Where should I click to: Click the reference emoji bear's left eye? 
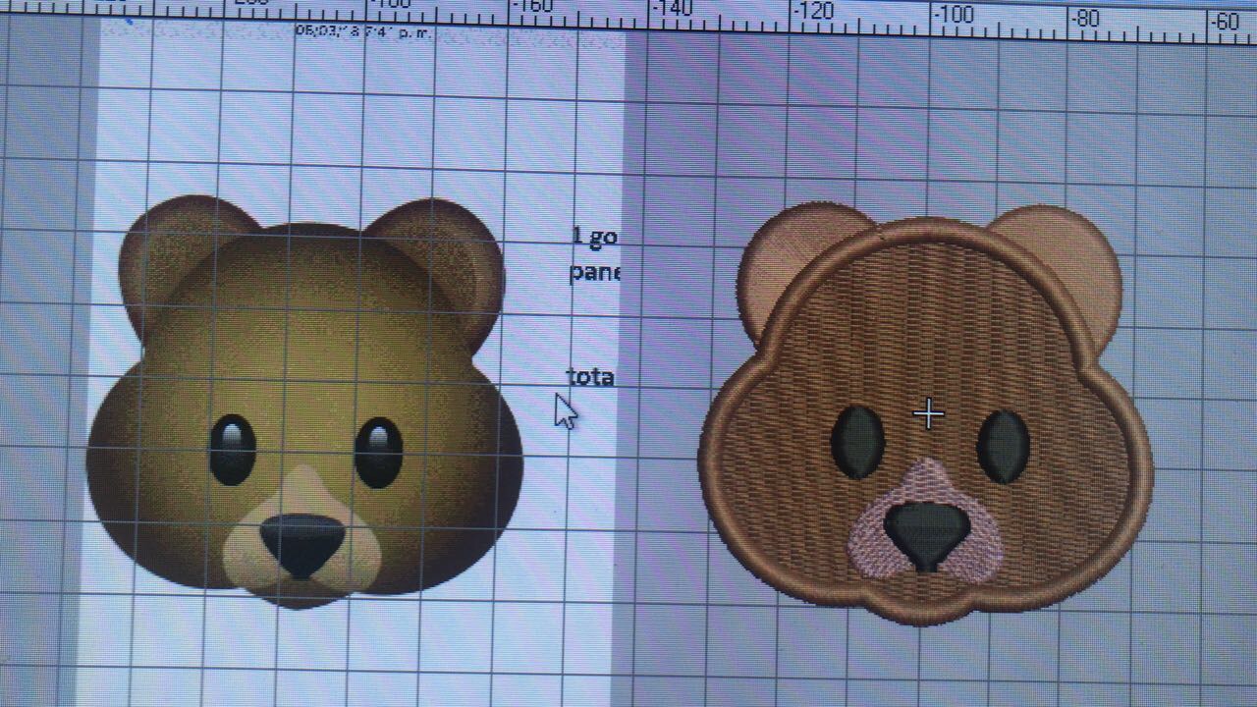[233, 451]
